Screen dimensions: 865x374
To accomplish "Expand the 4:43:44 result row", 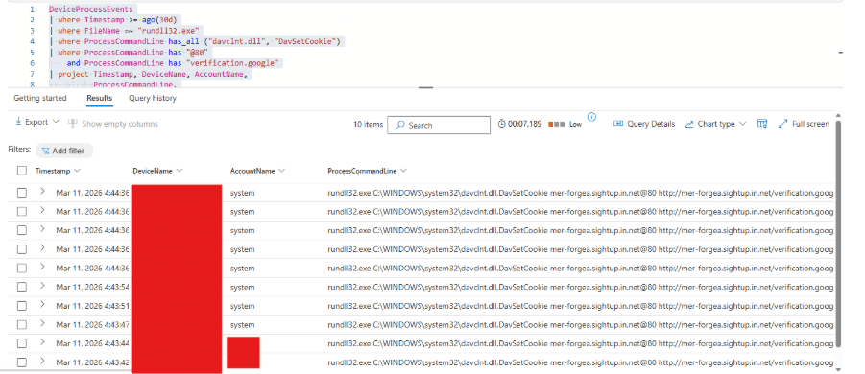I will [42, 342].
